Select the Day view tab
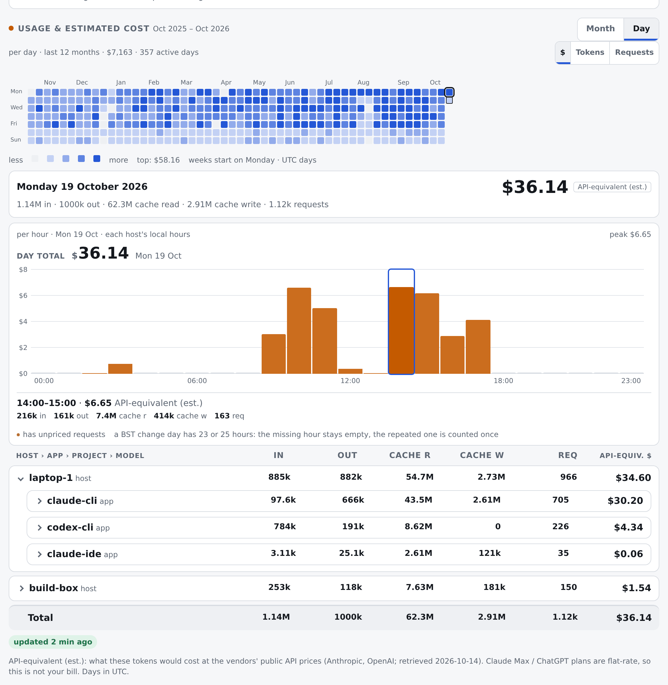 click(641, 28)
